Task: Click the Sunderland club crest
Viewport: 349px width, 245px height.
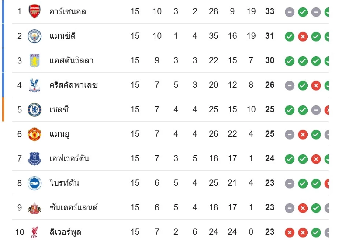Action: click(x=34, y=208)
